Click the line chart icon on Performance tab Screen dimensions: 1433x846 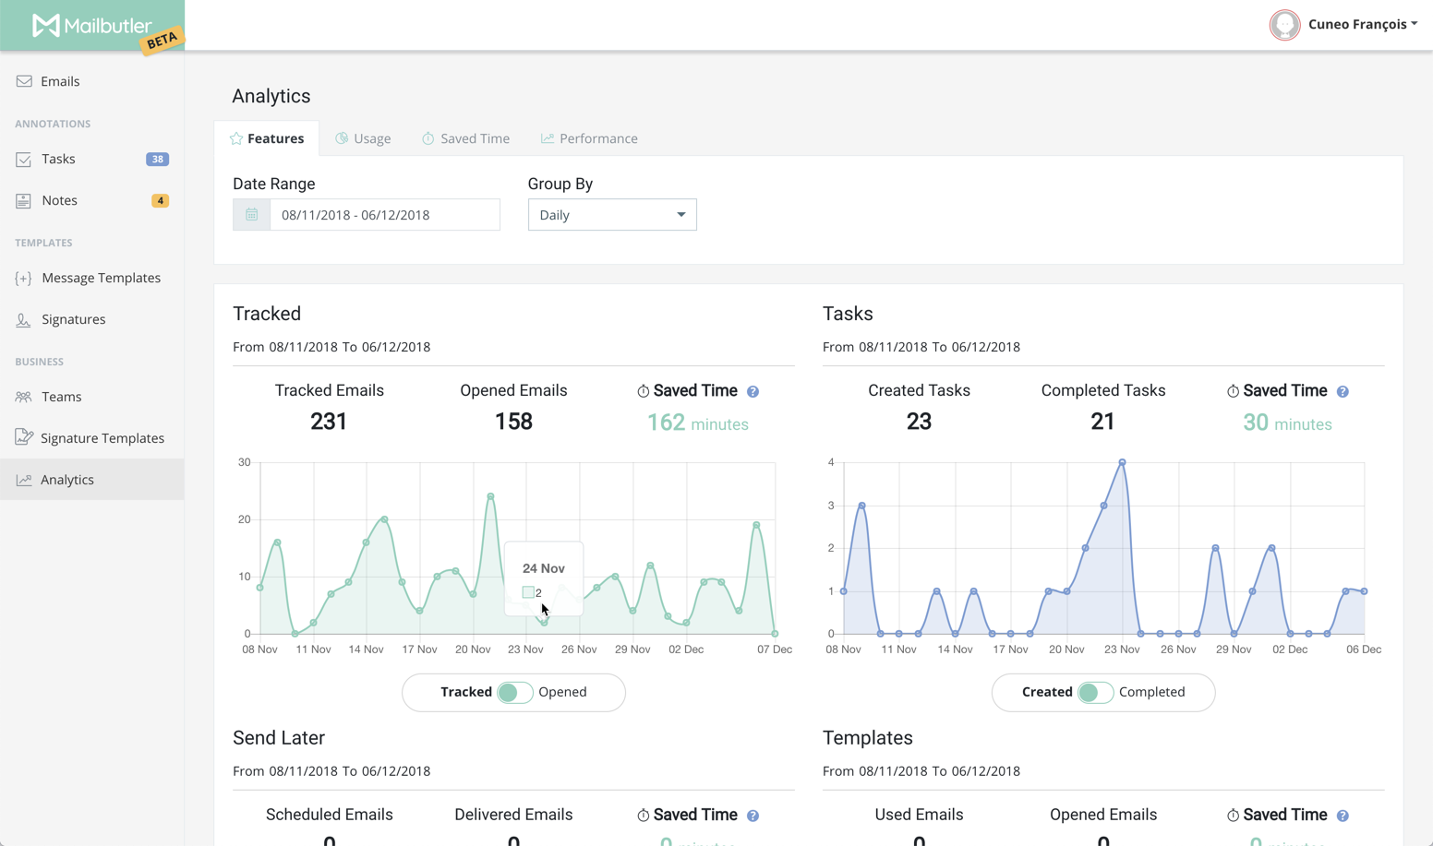548,138
